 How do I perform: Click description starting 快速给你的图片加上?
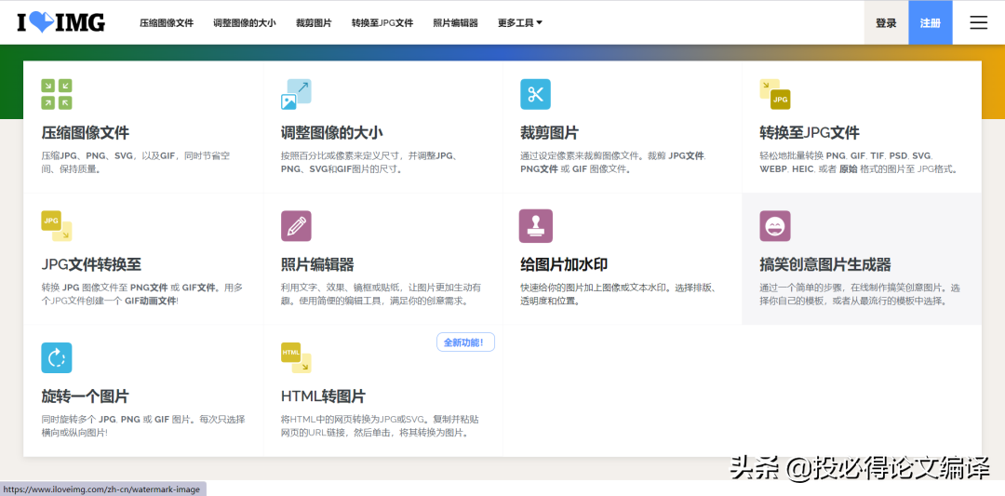point(618,294)
